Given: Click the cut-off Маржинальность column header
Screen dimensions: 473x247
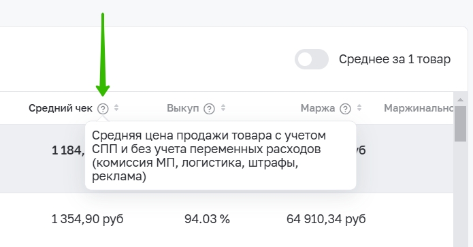Looking at the screenshot, I should 419,108.
